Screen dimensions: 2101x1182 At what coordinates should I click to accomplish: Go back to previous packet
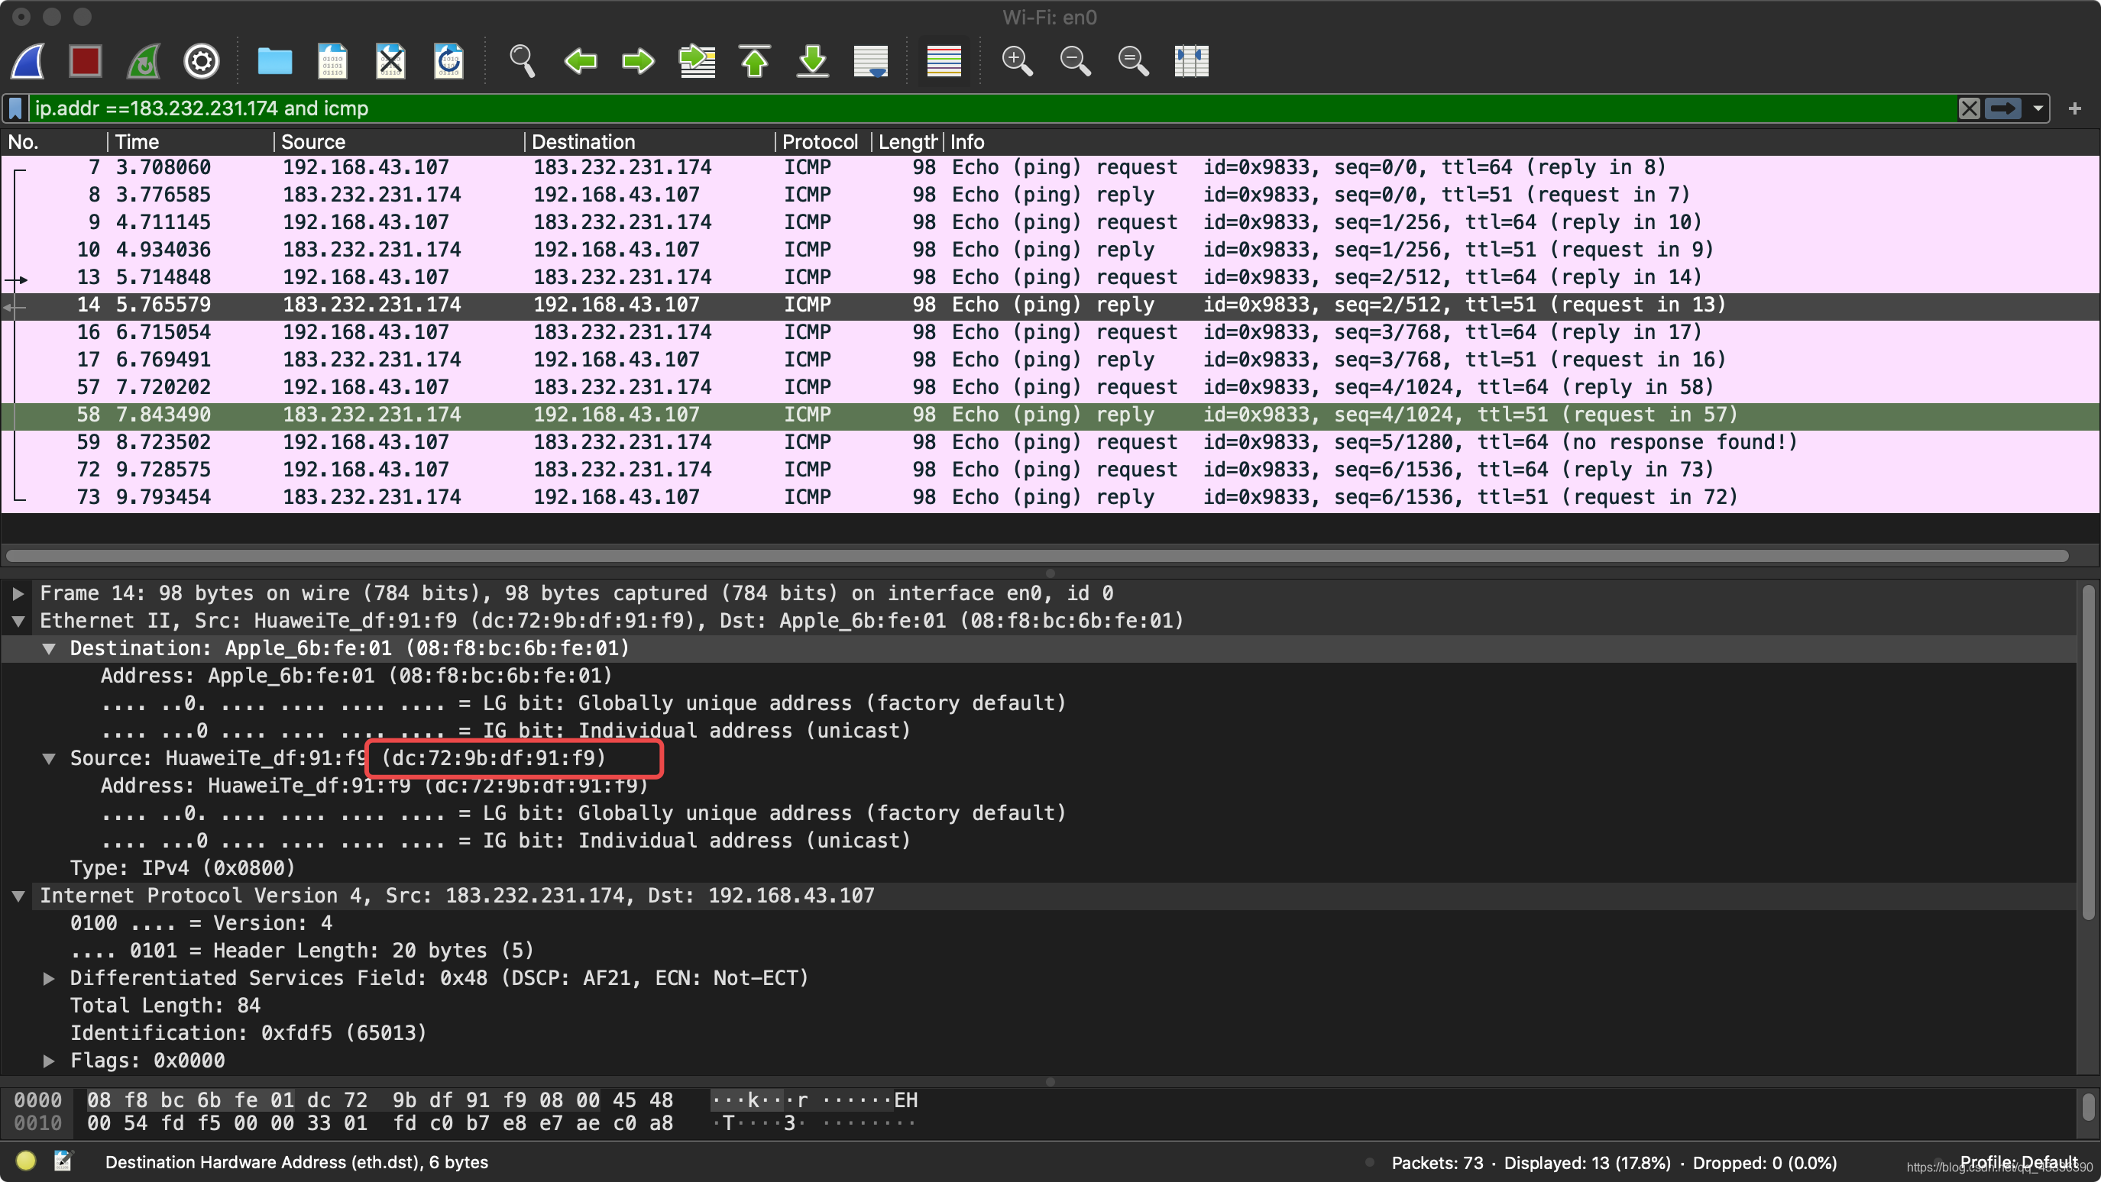[x=580, y=61]
